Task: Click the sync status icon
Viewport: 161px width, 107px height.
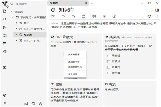Action: (8, 7)
